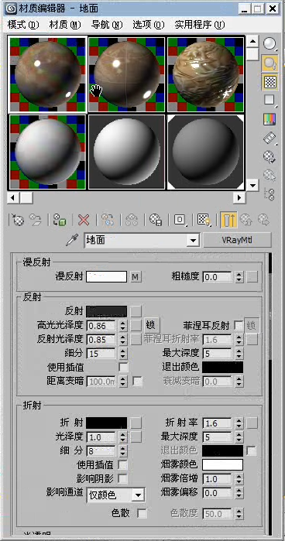Click the Make Unique icon
The width and height of the screenshot is (285, 541).
[132, 220]
